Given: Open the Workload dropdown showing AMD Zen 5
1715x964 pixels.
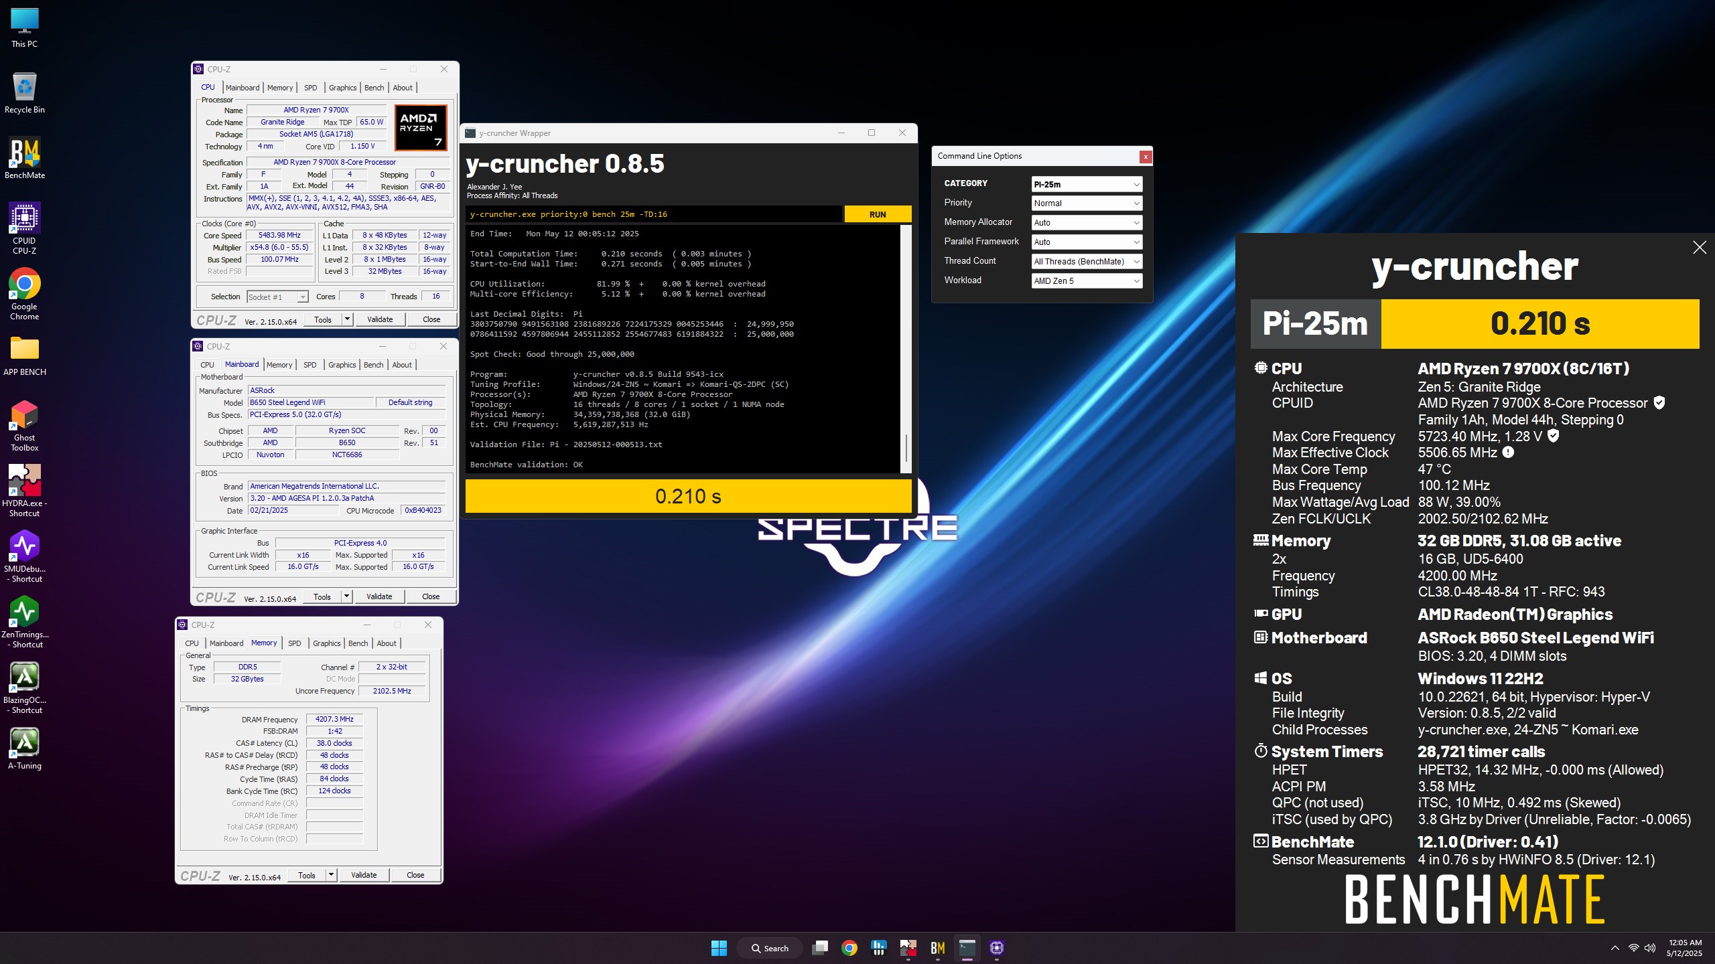Looking at the screenshot, I should [x=1087, y=281].
